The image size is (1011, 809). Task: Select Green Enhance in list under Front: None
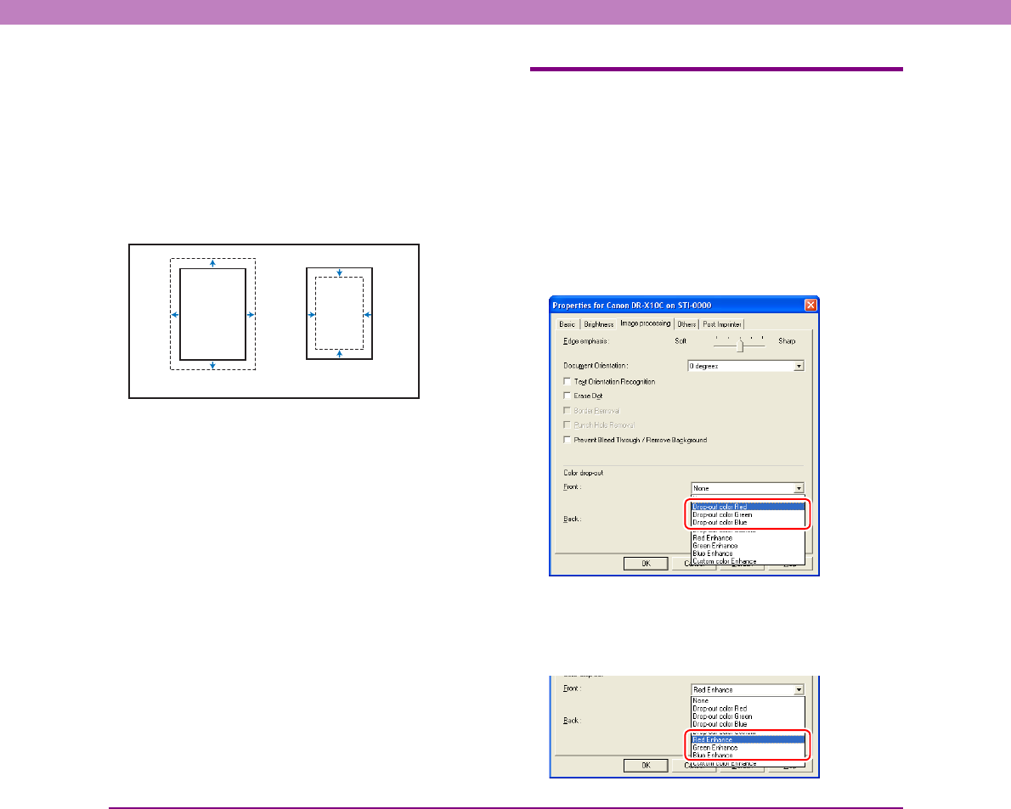click(748, 546)
